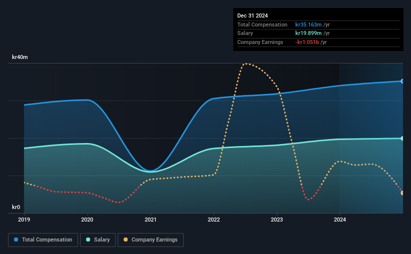Click the -kr1.051b company earnings value
The height and width of the screenshot is (254, 411).
pos(307,42)
